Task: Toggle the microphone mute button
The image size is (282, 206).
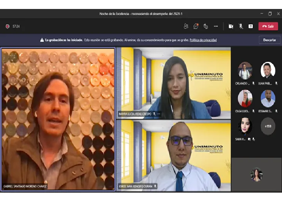Action: [x=241, y=26]
